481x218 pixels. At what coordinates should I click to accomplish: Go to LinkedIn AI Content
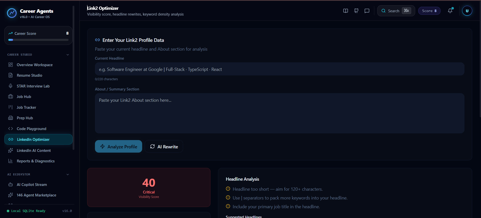point(38,150)
